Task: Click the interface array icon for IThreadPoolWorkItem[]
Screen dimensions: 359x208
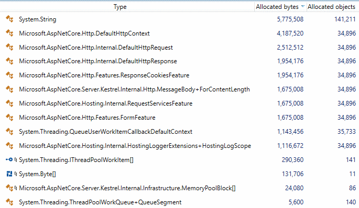Action: pyautogui.click(x=9, y=159)
